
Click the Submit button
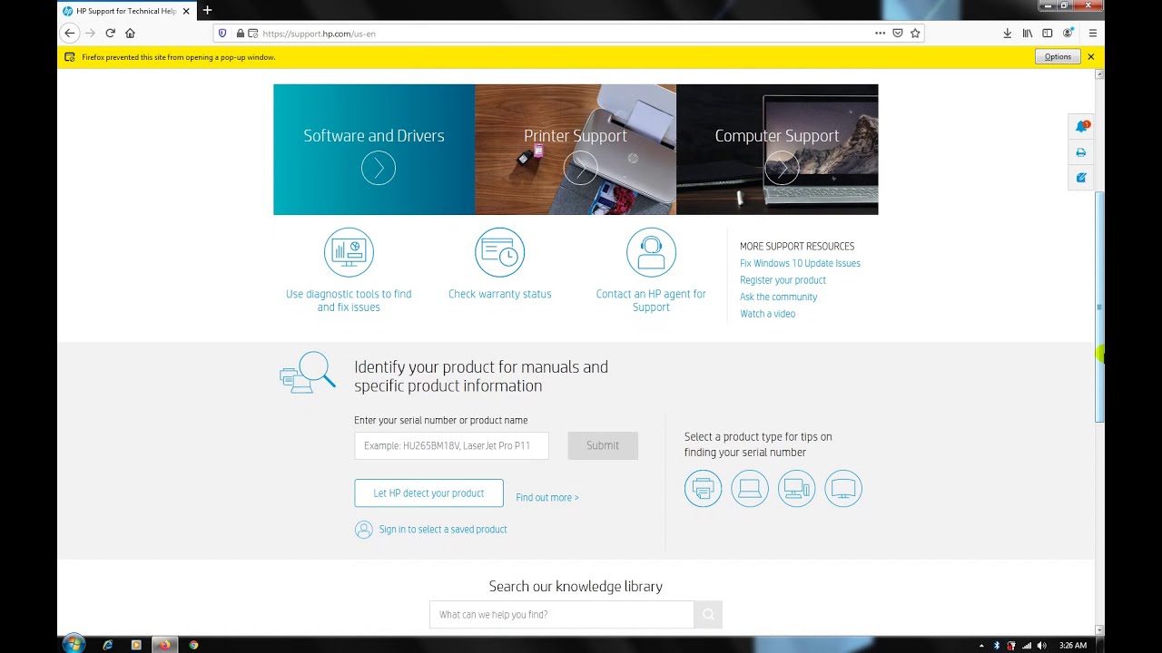pyautogui.click(x=603, y=445)
